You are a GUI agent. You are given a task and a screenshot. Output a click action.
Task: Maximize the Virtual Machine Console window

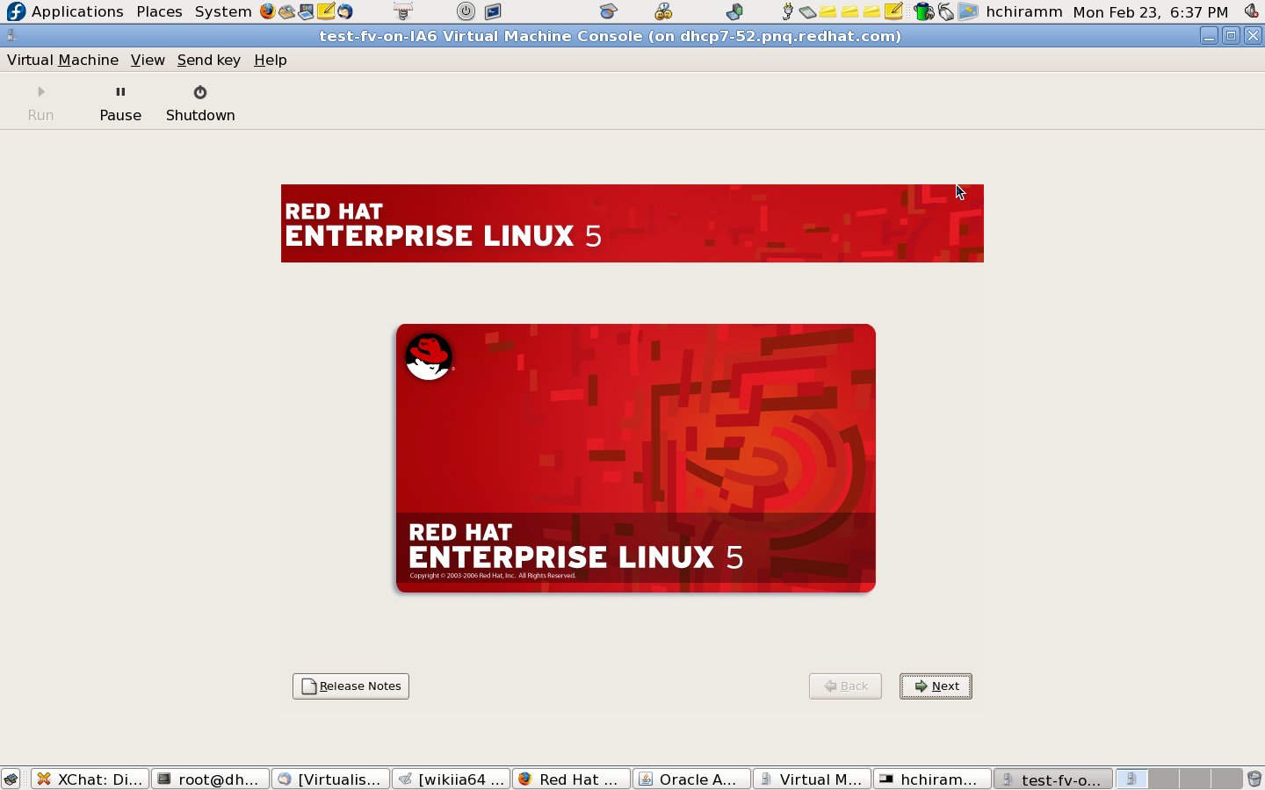(x=1231, y=36)
